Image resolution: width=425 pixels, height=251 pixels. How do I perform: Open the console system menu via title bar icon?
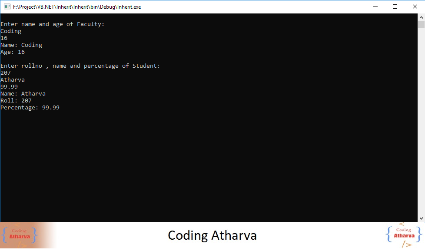point(7,7)
